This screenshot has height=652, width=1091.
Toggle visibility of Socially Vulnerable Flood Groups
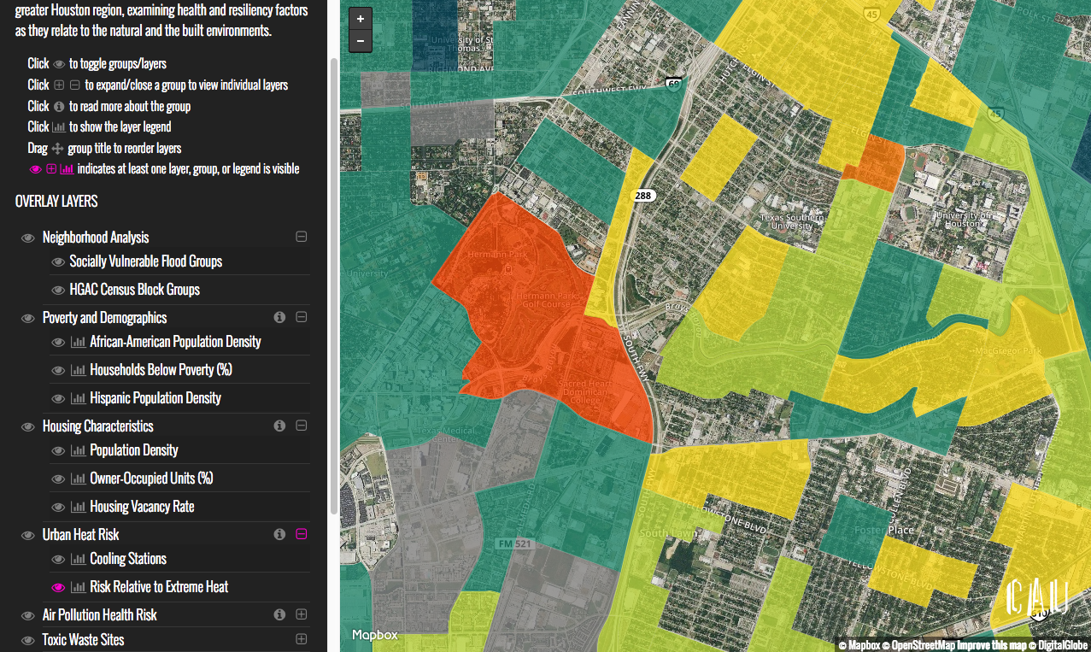[x=58, y=261]
